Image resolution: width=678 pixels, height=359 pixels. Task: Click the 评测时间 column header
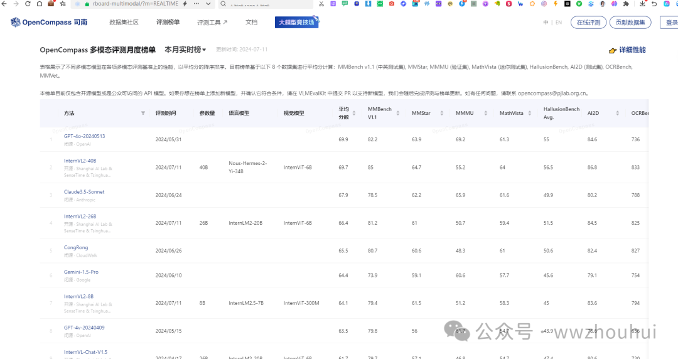click(x=166, y=114)
